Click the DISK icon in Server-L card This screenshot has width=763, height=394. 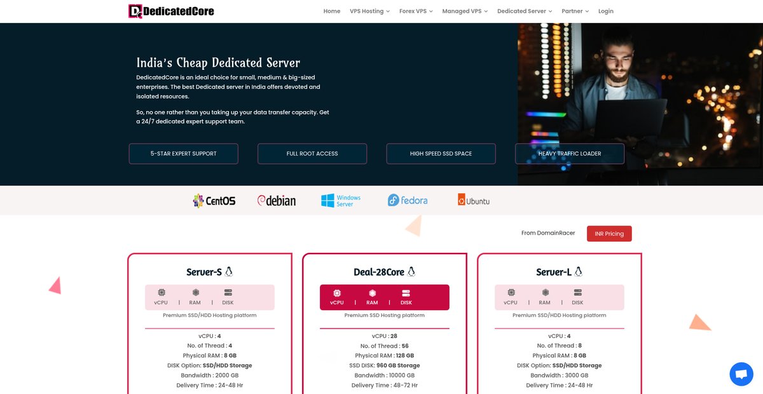click(x=578, y=292)
